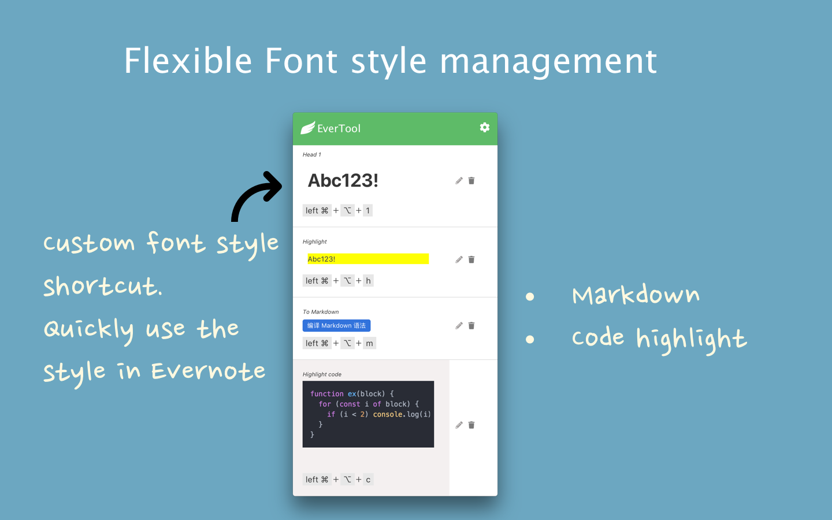832x520 pixels.
Task: Click the option key in Markdown shortcut
Action: tap(347, 343)
